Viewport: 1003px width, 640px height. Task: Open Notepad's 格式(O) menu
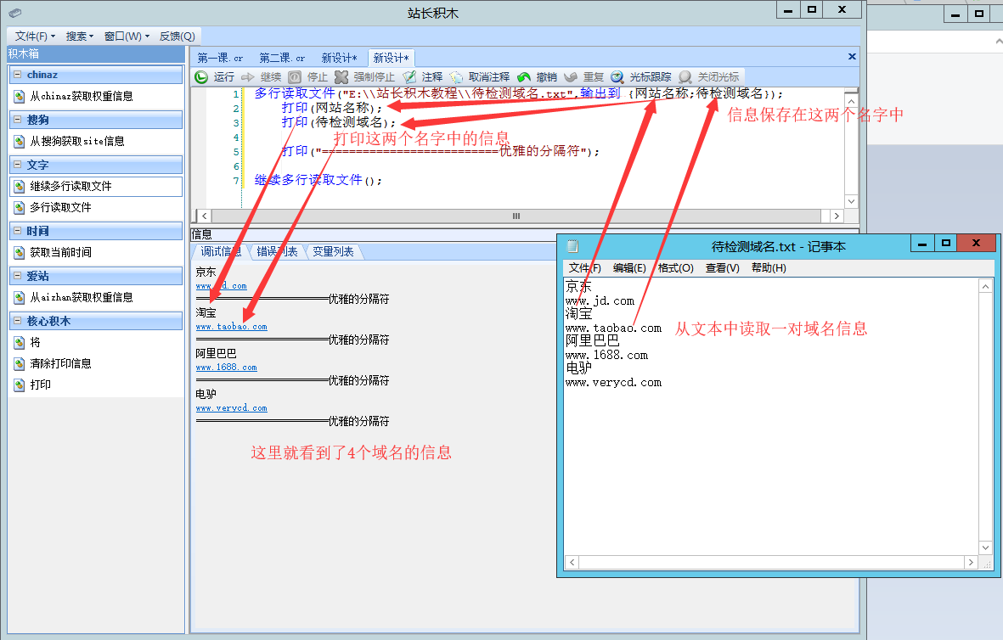pyautogui.click(x=675, y=268)
